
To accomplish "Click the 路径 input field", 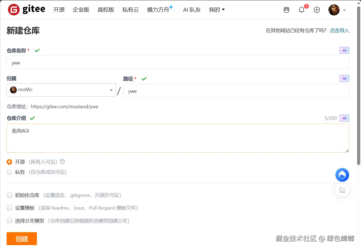I will (x=236, y=91).
